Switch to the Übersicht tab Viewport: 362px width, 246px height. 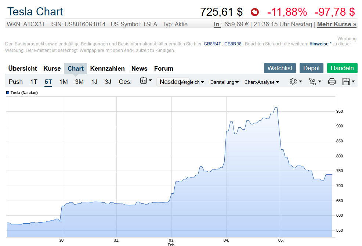coord(22,68)
